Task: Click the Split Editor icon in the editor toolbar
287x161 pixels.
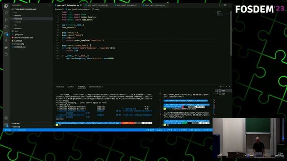Action: click(x=225, y=5)
